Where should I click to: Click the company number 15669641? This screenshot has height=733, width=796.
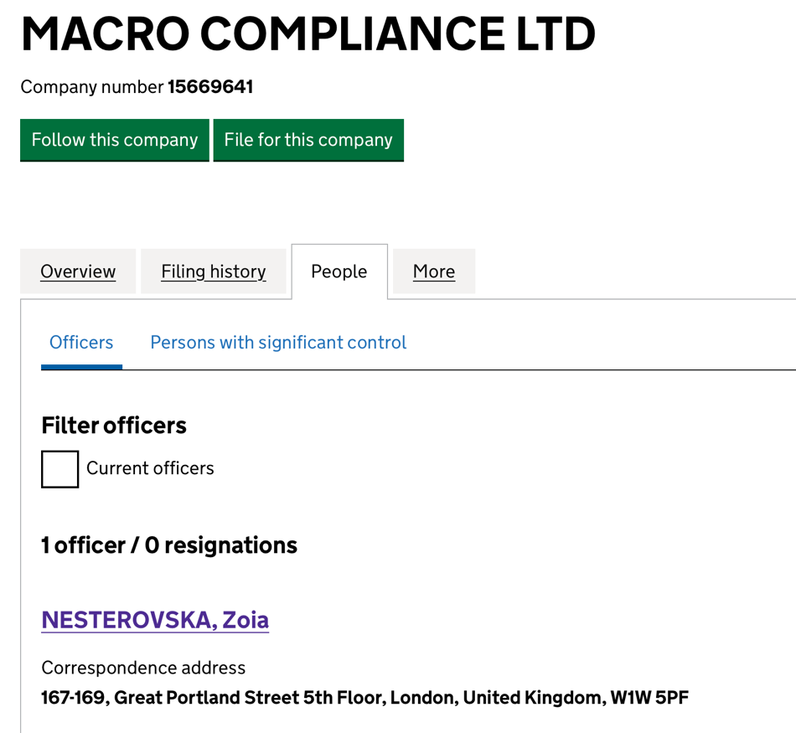210,87
